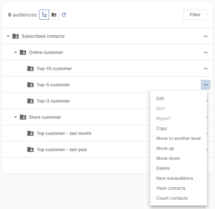The image size is (215, 209).
Task: Choose Edit from the context menu
Action: click(160, 98)
